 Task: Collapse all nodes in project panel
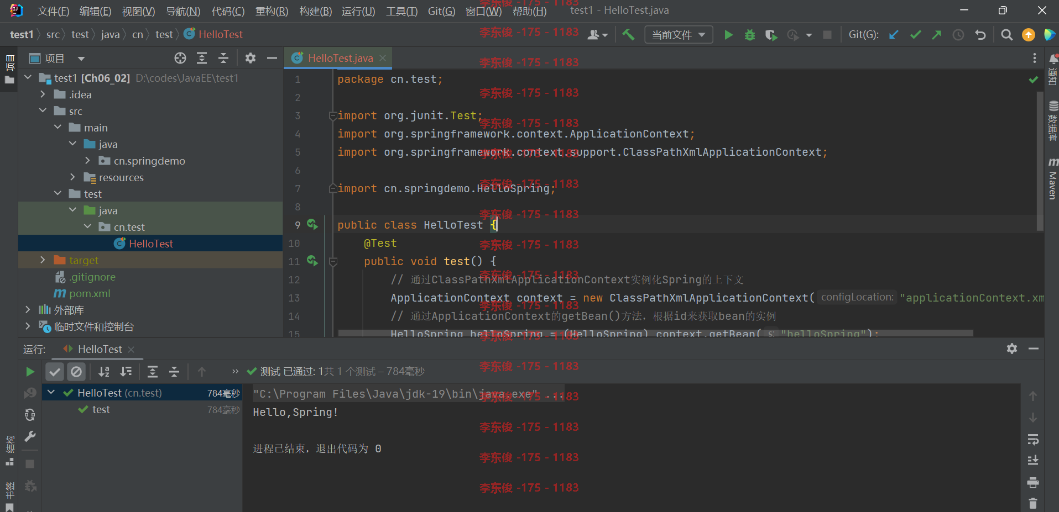(x=223, y=58)
